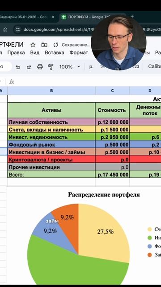The width and height of the screenshot is (161, 287).
Task: Click the Криптовалюта / проекты cell
Action: 51,160
